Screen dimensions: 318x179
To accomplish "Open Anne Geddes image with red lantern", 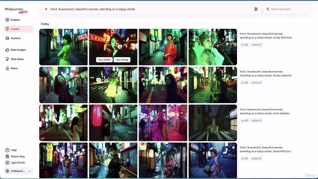I will [x=113, y=123].
